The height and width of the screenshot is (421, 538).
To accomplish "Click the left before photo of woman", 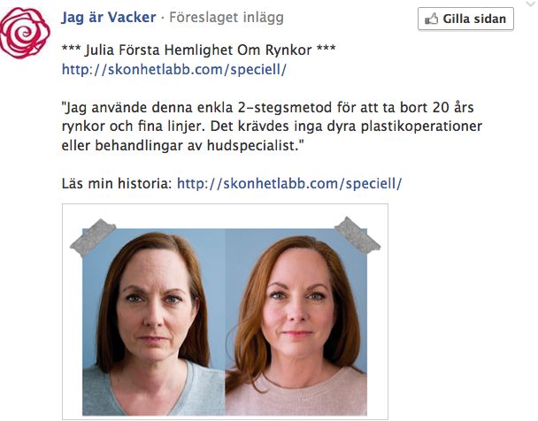I will [x=154, y=322].
